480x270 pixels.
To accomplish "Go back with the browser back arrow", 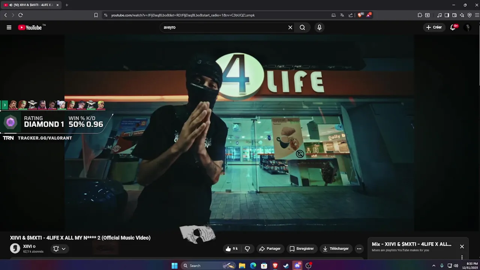I will pyautogui.click(x=5, y=15).
